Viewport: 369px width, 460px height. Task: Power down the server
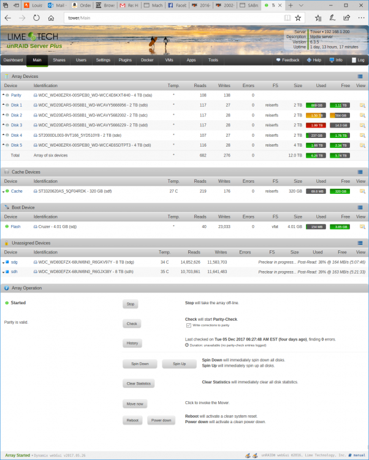click(161, 420)
